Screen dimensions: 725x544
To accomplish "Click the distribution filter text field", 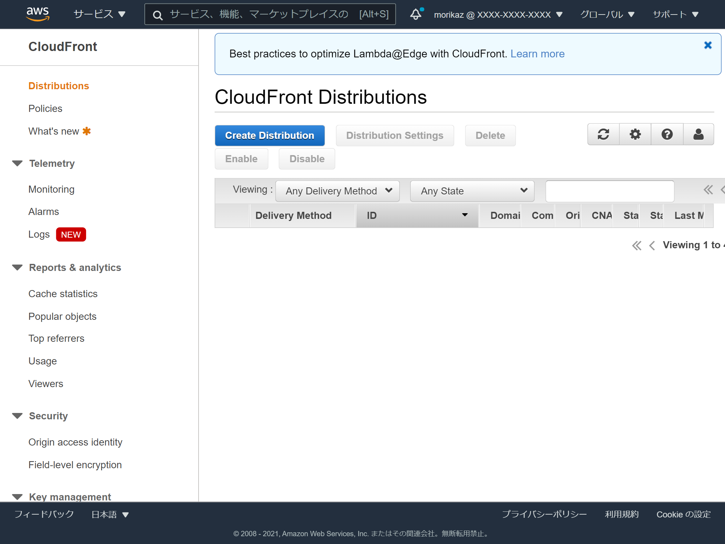I will coord(610,191).
